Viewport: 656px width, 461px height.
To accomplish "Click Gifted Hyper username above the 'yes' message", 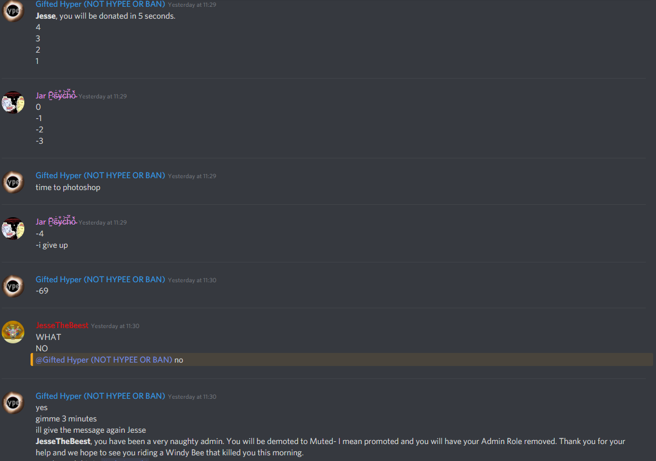I will point(100,396).
